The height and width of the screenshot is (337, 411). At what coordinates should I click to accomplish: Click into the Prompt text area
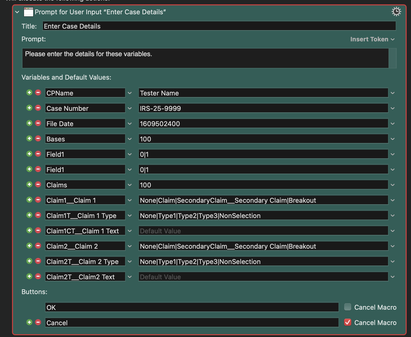click(x=205, y=58)
